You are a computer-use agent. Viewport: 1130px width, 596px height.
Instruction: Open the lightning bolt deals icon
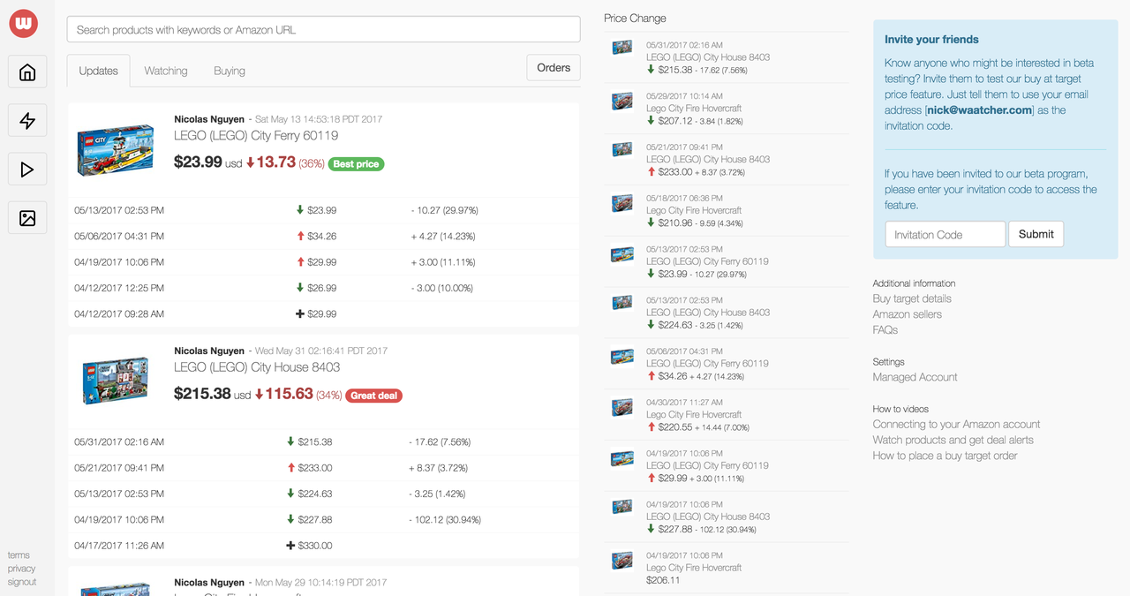coord(27,121)
